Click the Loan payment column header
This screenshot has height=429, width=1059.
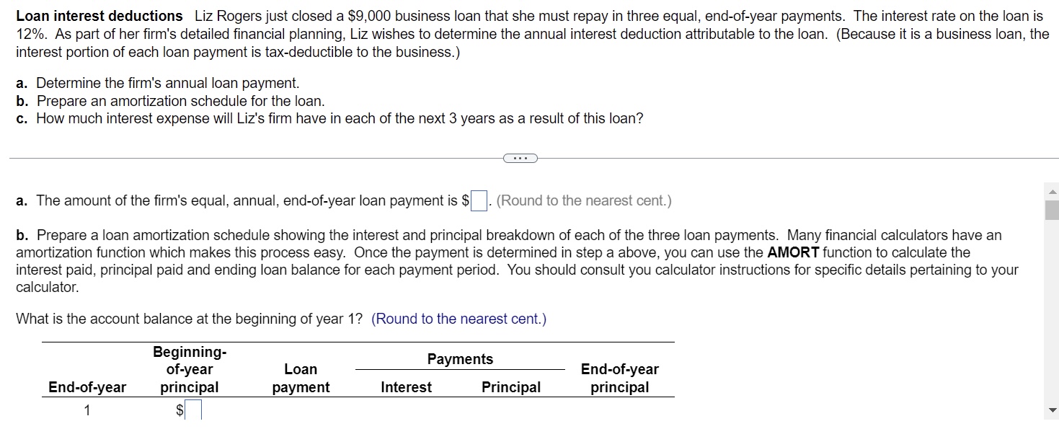pos(301,378)
